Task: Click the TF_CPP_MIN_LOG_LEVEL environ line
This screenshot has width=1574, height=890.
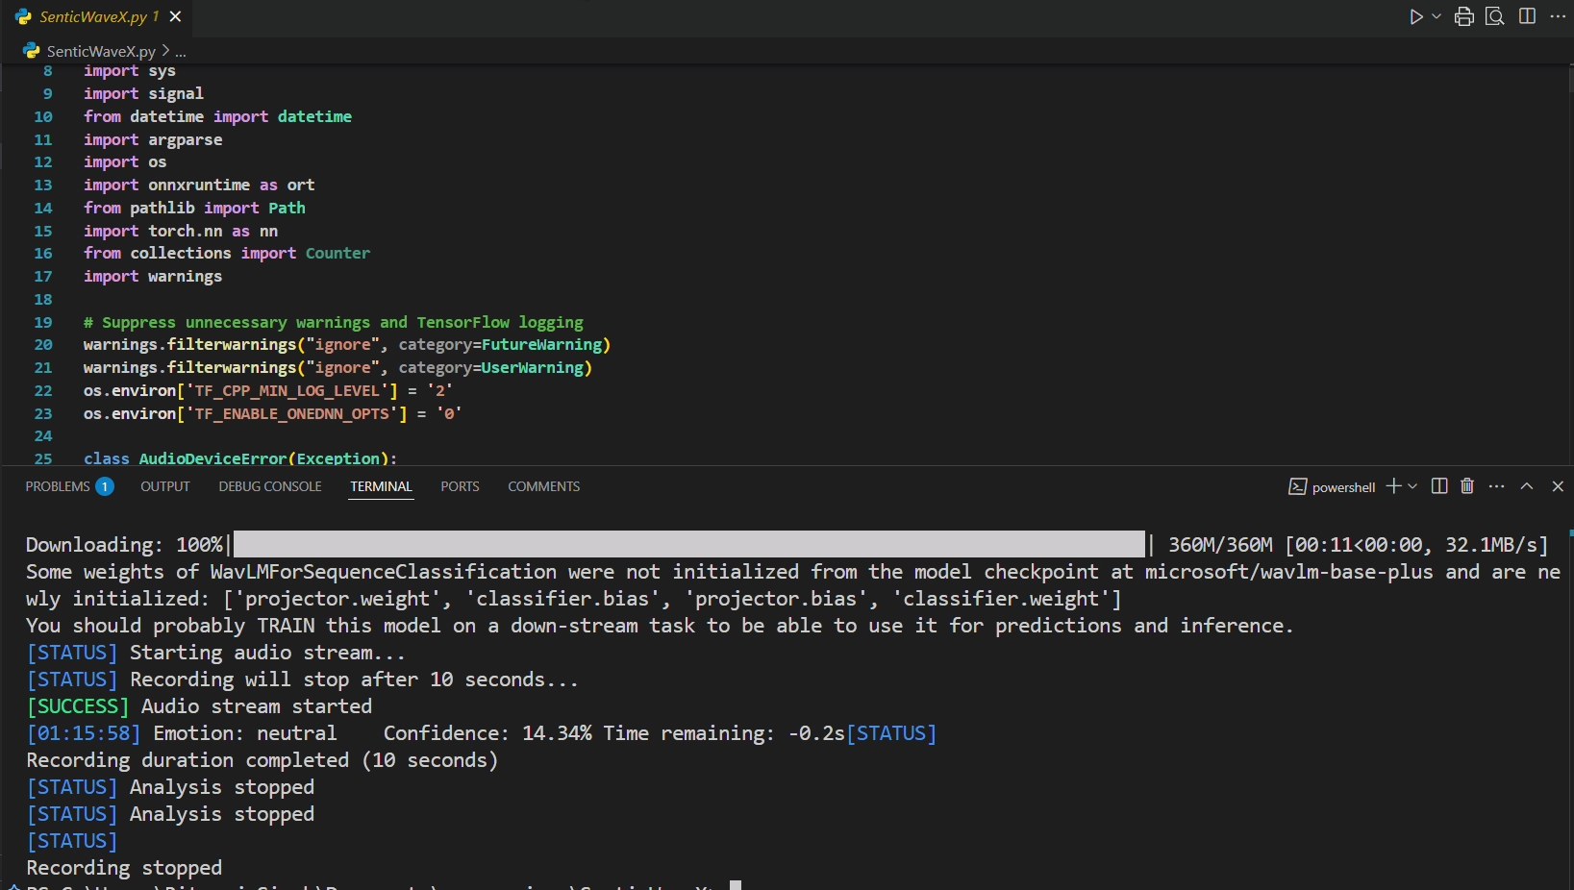Action: 268,390
